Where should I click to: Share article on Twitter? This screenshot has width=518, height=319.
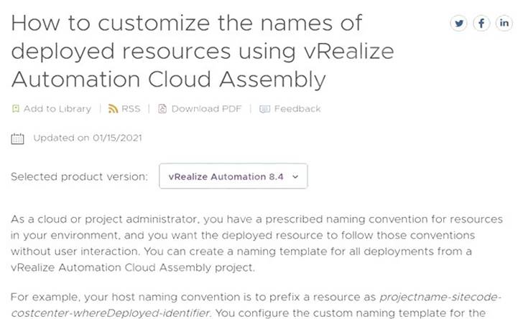tap(458, 23)
